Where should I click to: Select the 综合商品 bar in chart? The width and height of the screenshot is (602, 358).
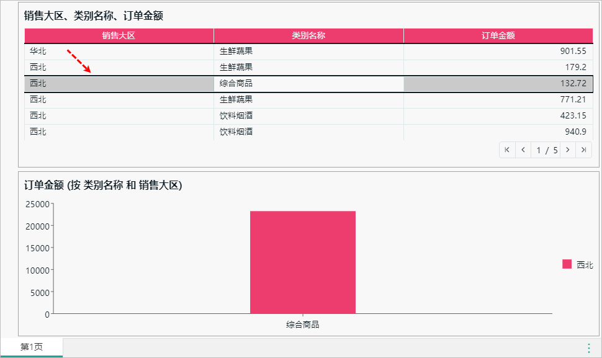click(x=302, y=262)
